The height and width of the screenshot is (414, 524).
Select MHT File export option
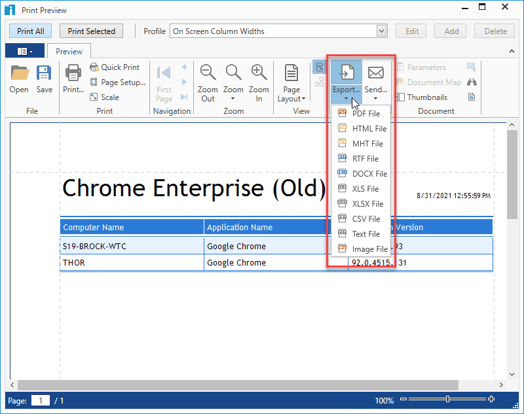point(361,143)
